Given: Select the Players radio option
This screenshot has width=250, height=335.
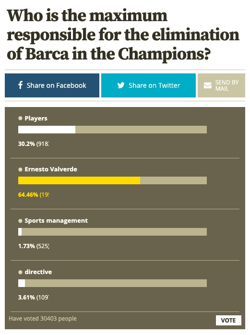Looking at the screenshot, I should click(20, 118).
